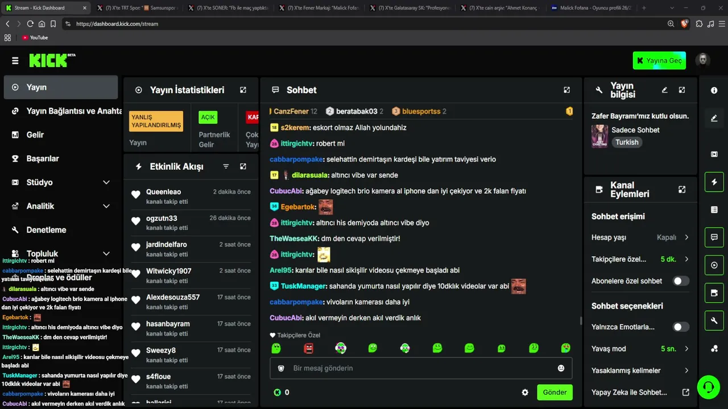Click the beratabak03 top gifter name
Screen dimensions: 728x409
tap(357, 111)
